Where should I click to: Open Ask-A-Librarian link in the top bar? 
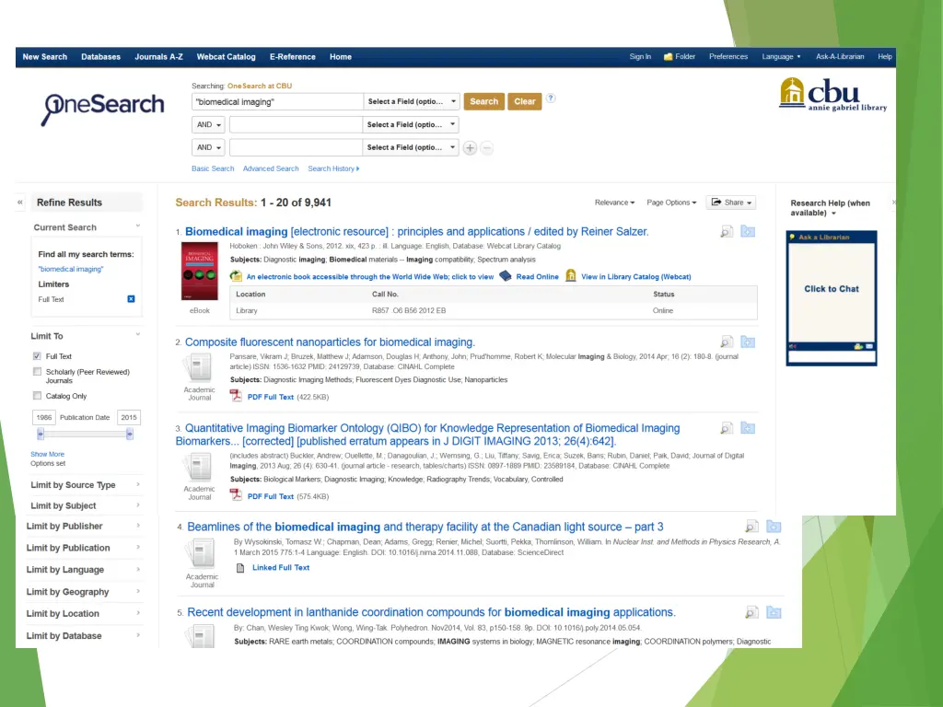pos(840,56)
